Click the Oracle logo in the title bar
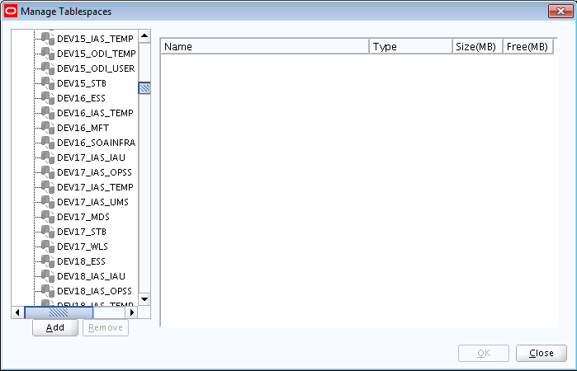 tap(11, 11)
